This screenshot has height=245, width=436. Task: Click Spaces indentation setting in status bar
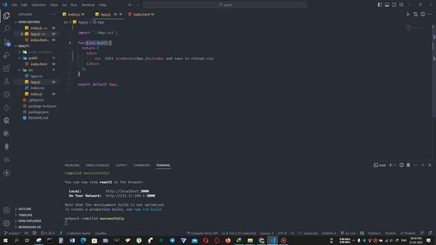click(x=266, y=233)
